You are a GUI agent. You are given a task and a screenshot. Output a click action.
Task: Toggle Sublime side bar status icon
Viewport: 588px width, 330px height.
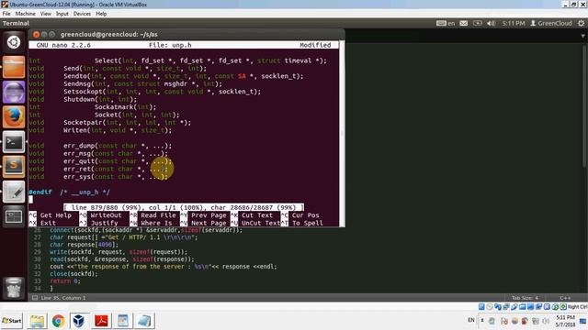pyautogui.click(x=35, y=298)
